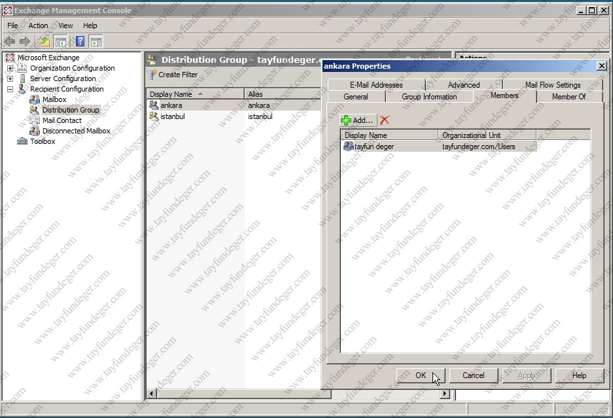Open the Help menu
613x418 pixels.
tap(90, 26)
